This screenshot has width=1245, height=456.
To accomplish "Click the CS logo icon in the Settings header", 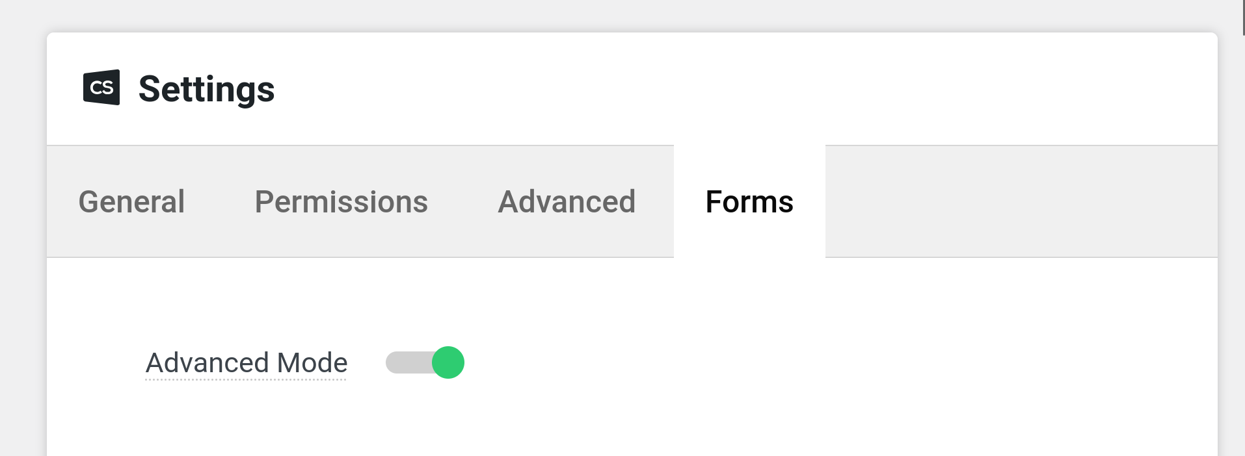I will pos(101,88).
